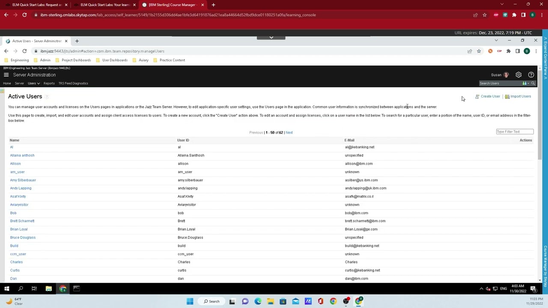Switch to ELM Quick Start Labs: Request tab
Screen dimensions: 548x308
(x=37, y=5)
